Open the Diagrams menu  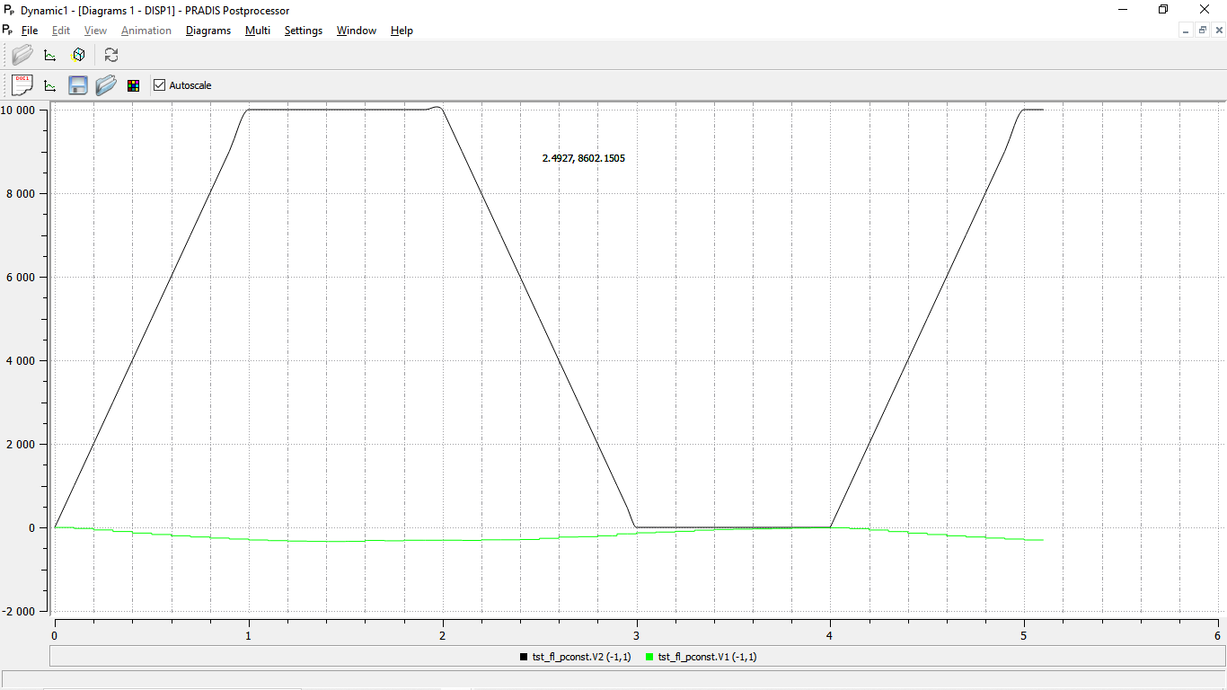point(207,31)
